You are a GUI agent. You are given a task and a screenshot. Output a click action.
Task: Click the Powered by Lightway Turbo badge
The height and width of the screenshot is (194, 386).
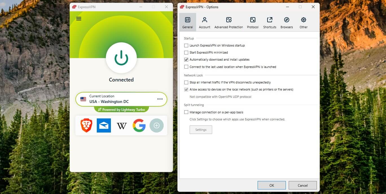[x=121, y=109]
